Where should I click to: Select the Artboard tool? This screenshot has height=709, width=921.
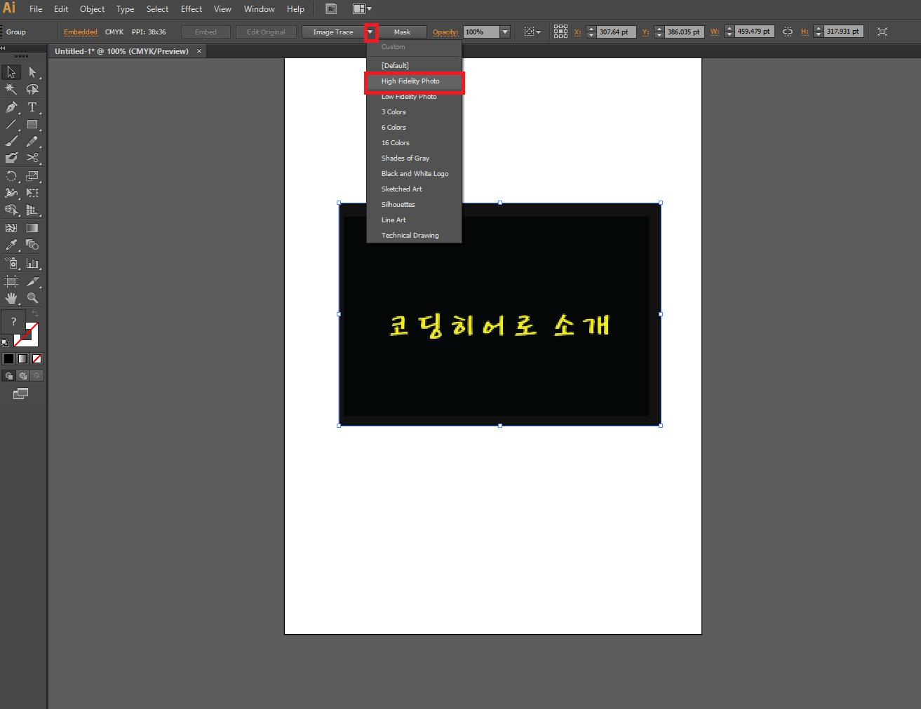[11, 281]
